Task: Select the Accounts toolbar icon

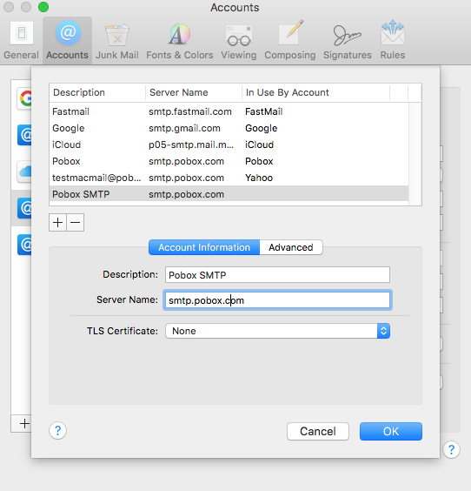Action: point(68,41)
